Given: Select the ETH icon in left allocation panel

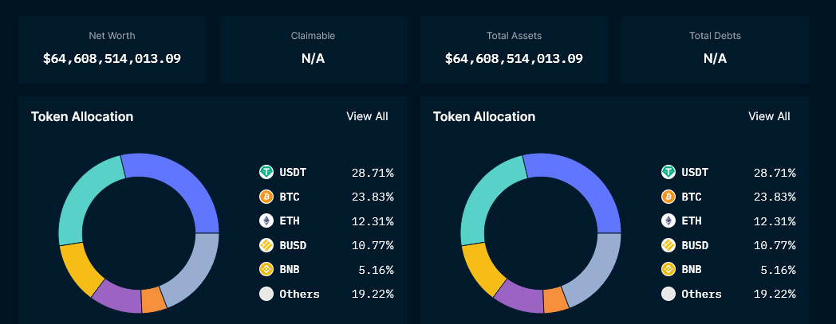Looking at the screenshot, I should point(266,221).
